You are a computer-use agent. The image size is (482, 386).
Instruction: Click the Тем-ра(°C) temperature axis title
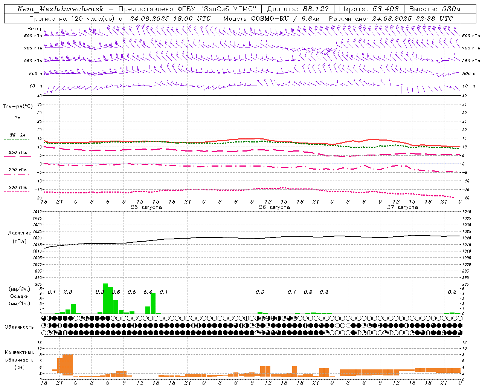(x=18, y=107)
